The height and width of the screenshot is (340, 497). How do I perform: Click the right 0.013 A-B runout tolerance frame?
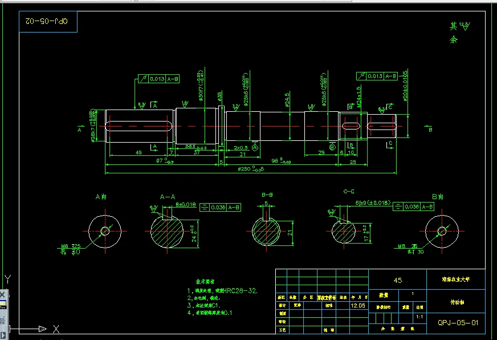[377, 76]
